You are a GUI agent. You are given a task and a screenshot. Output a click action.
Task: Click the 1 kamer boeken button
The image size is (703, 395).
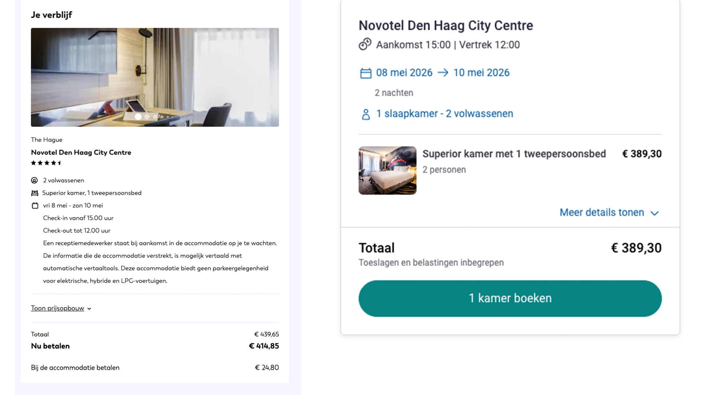(510, 298)
